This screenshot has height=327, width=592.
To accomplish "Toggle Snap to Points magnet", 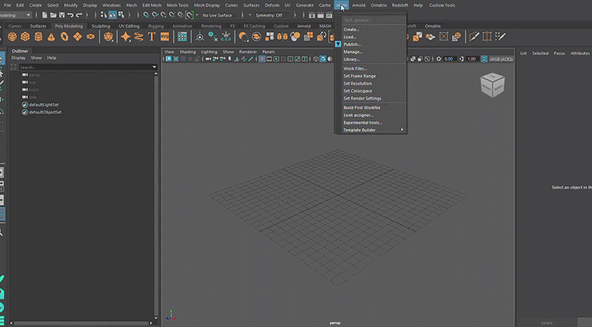I will [x=164, y=15].
